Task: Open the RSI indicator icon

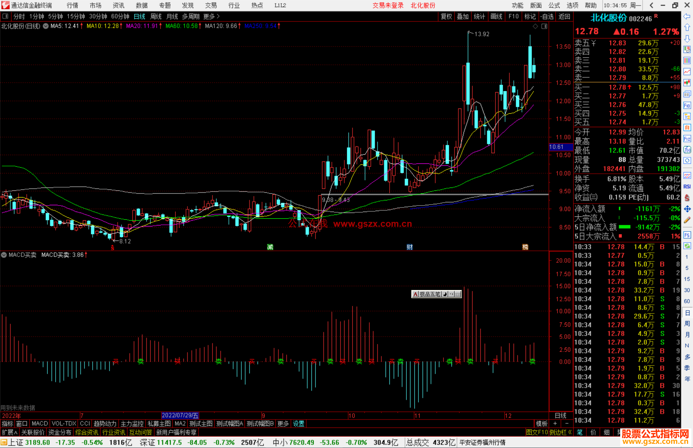Action: click(x=687, y=187)
